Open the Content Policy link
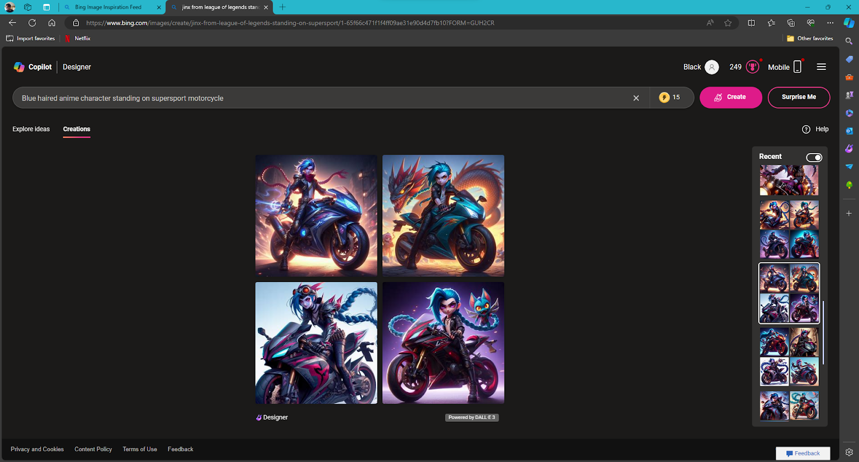This screenshot has height=462, width=859. [x=93, y=449]
